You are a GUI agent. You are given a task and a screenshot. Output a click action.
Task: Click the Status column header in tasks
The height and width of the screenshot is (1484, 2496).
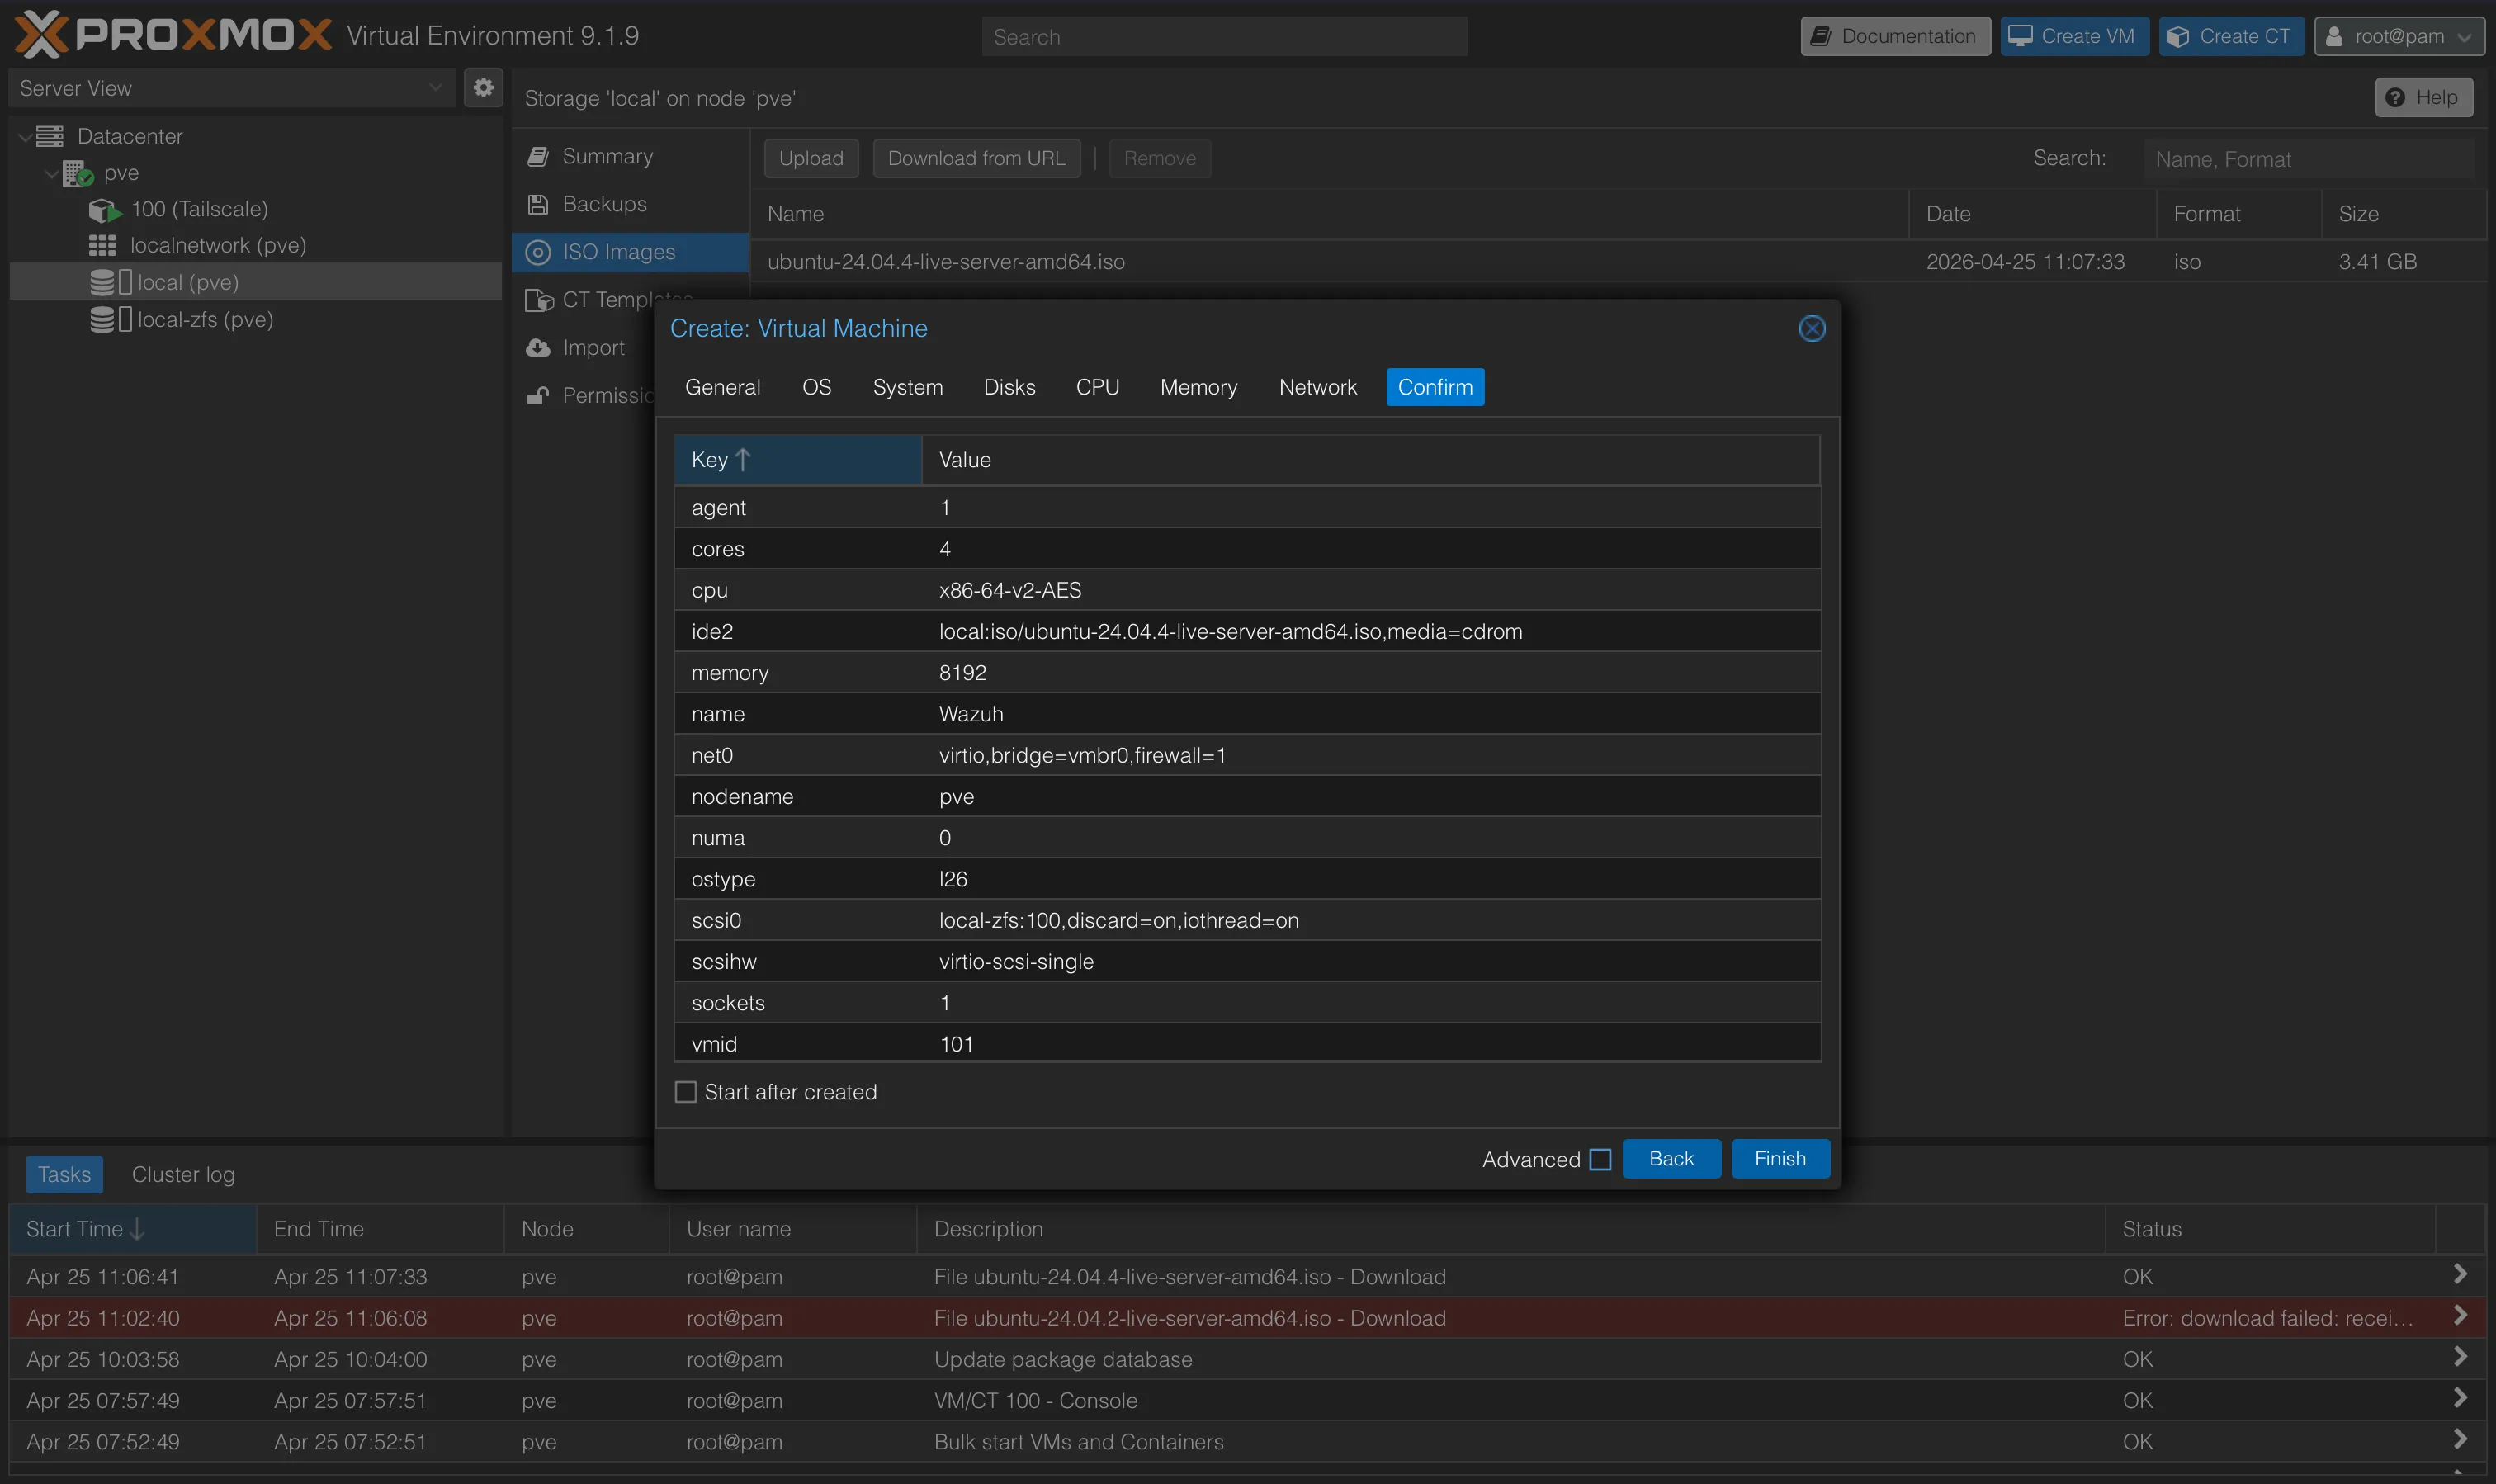point(2270,1229)
